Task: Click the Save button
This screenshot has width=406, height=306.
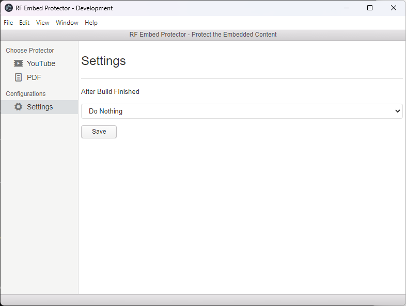Action: [x=99, y=132]
